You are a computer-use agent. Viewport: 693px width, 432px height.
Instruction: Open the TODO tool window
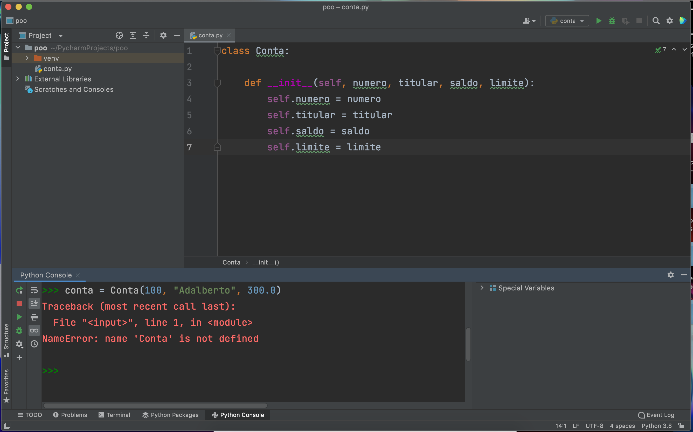30,415
